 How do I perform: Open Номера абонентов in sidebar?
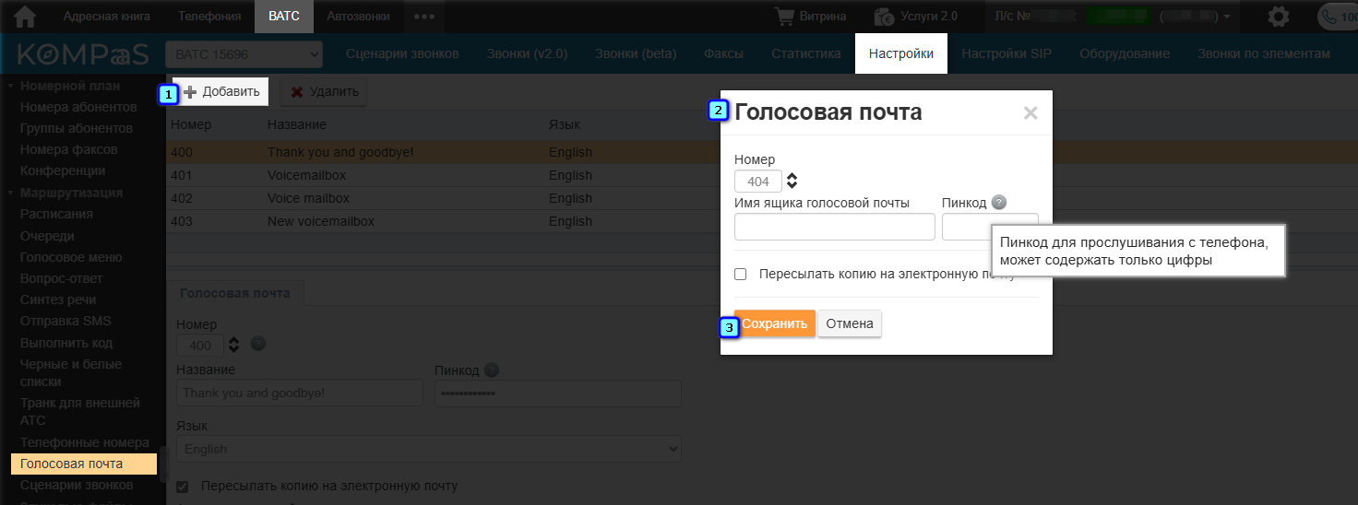pos(78,107)
